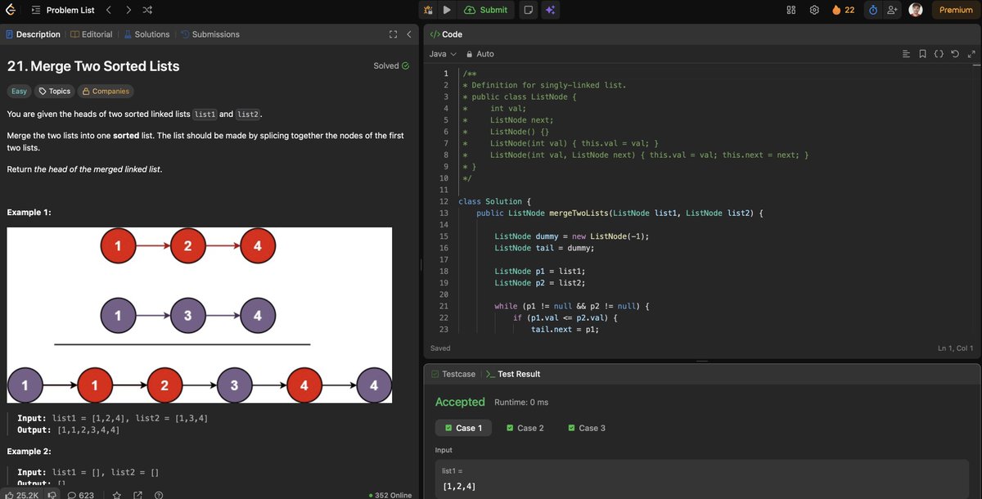Screen dimensions: 982x499
Task: Reset code to default with undo icon
Action: [955, 54]
